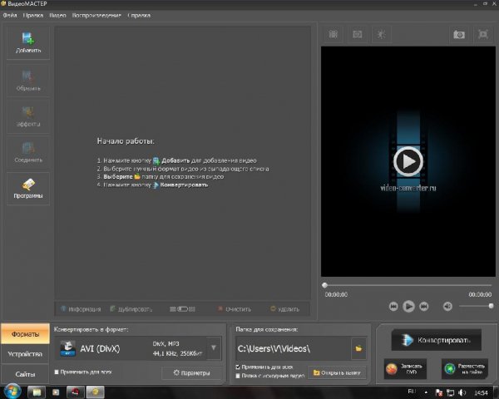Image resolution: width=499 pixels, height=399 pixels.
Task: Click the taskbar clock showing 14:54
Action: coord(481,392)
